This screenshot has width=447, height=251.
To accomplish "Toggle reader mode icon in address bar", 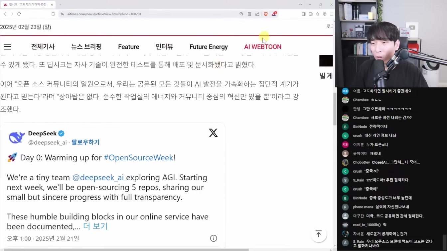I will [x=249, y=14].
